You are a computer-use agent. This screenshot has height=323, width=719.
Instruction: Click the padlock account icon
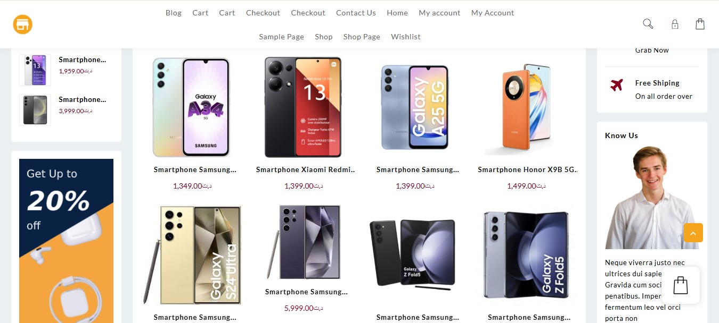coord(675,24)
